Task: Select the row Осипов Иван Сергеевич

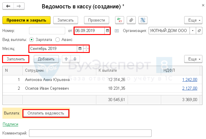Action: click(102, 88)
